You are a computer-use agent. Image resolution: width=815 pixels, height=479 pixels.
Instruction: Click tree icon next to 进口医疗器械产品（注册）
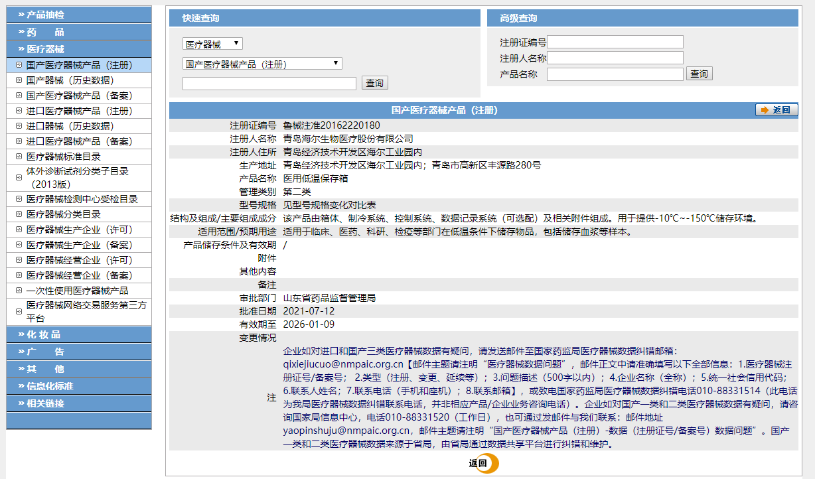[19, 111]
